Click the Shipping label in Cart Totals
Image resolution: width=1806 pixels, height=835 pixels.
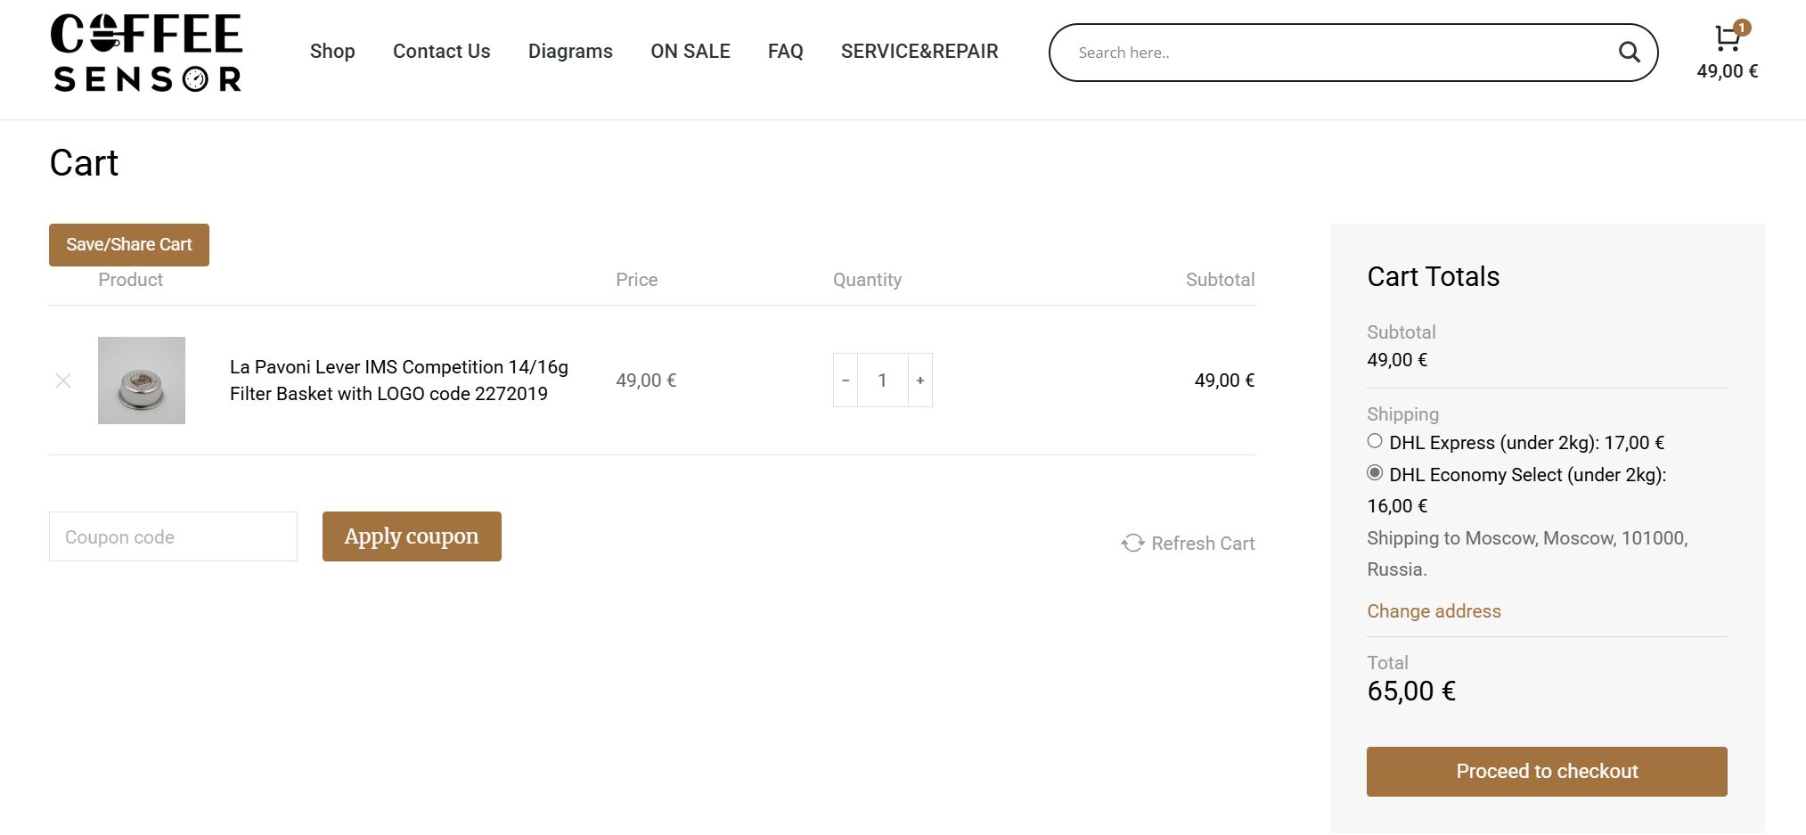click(1402, 414)
